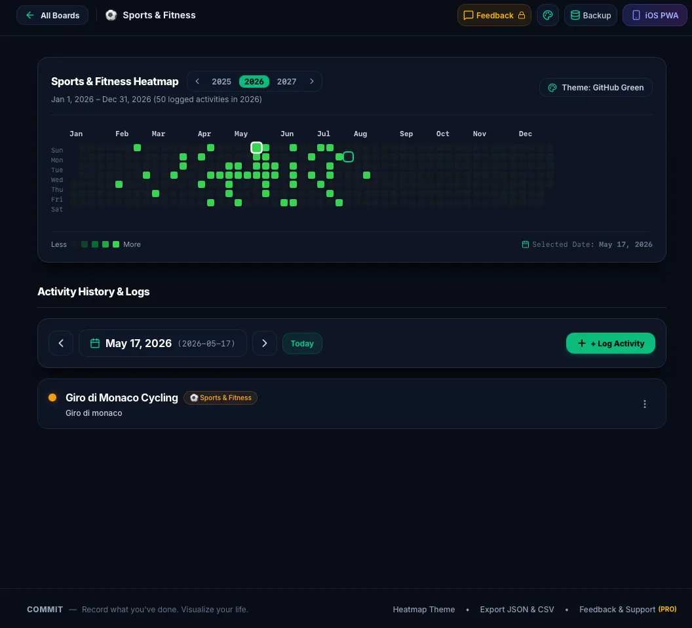Open the Backup option
Screen dimensions: 692x628
pos(590,16)
